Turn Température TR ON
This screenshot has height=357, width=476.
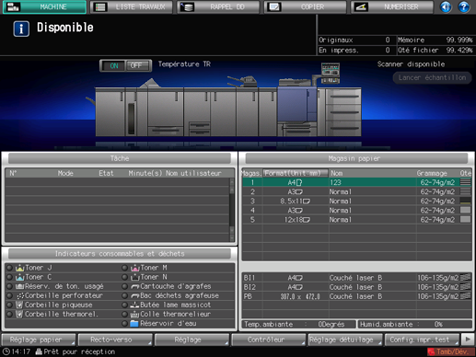tap(113, 65)
